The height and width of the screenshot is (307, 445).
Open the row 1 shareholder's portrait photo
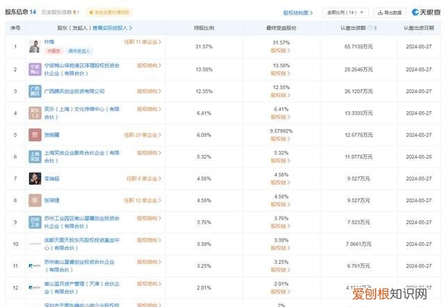point(35,47)
